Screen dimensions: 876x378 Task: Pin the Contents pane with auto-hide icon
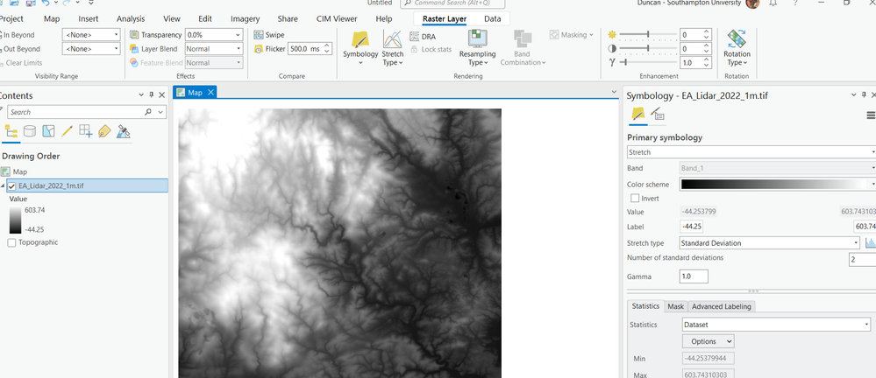152,95
